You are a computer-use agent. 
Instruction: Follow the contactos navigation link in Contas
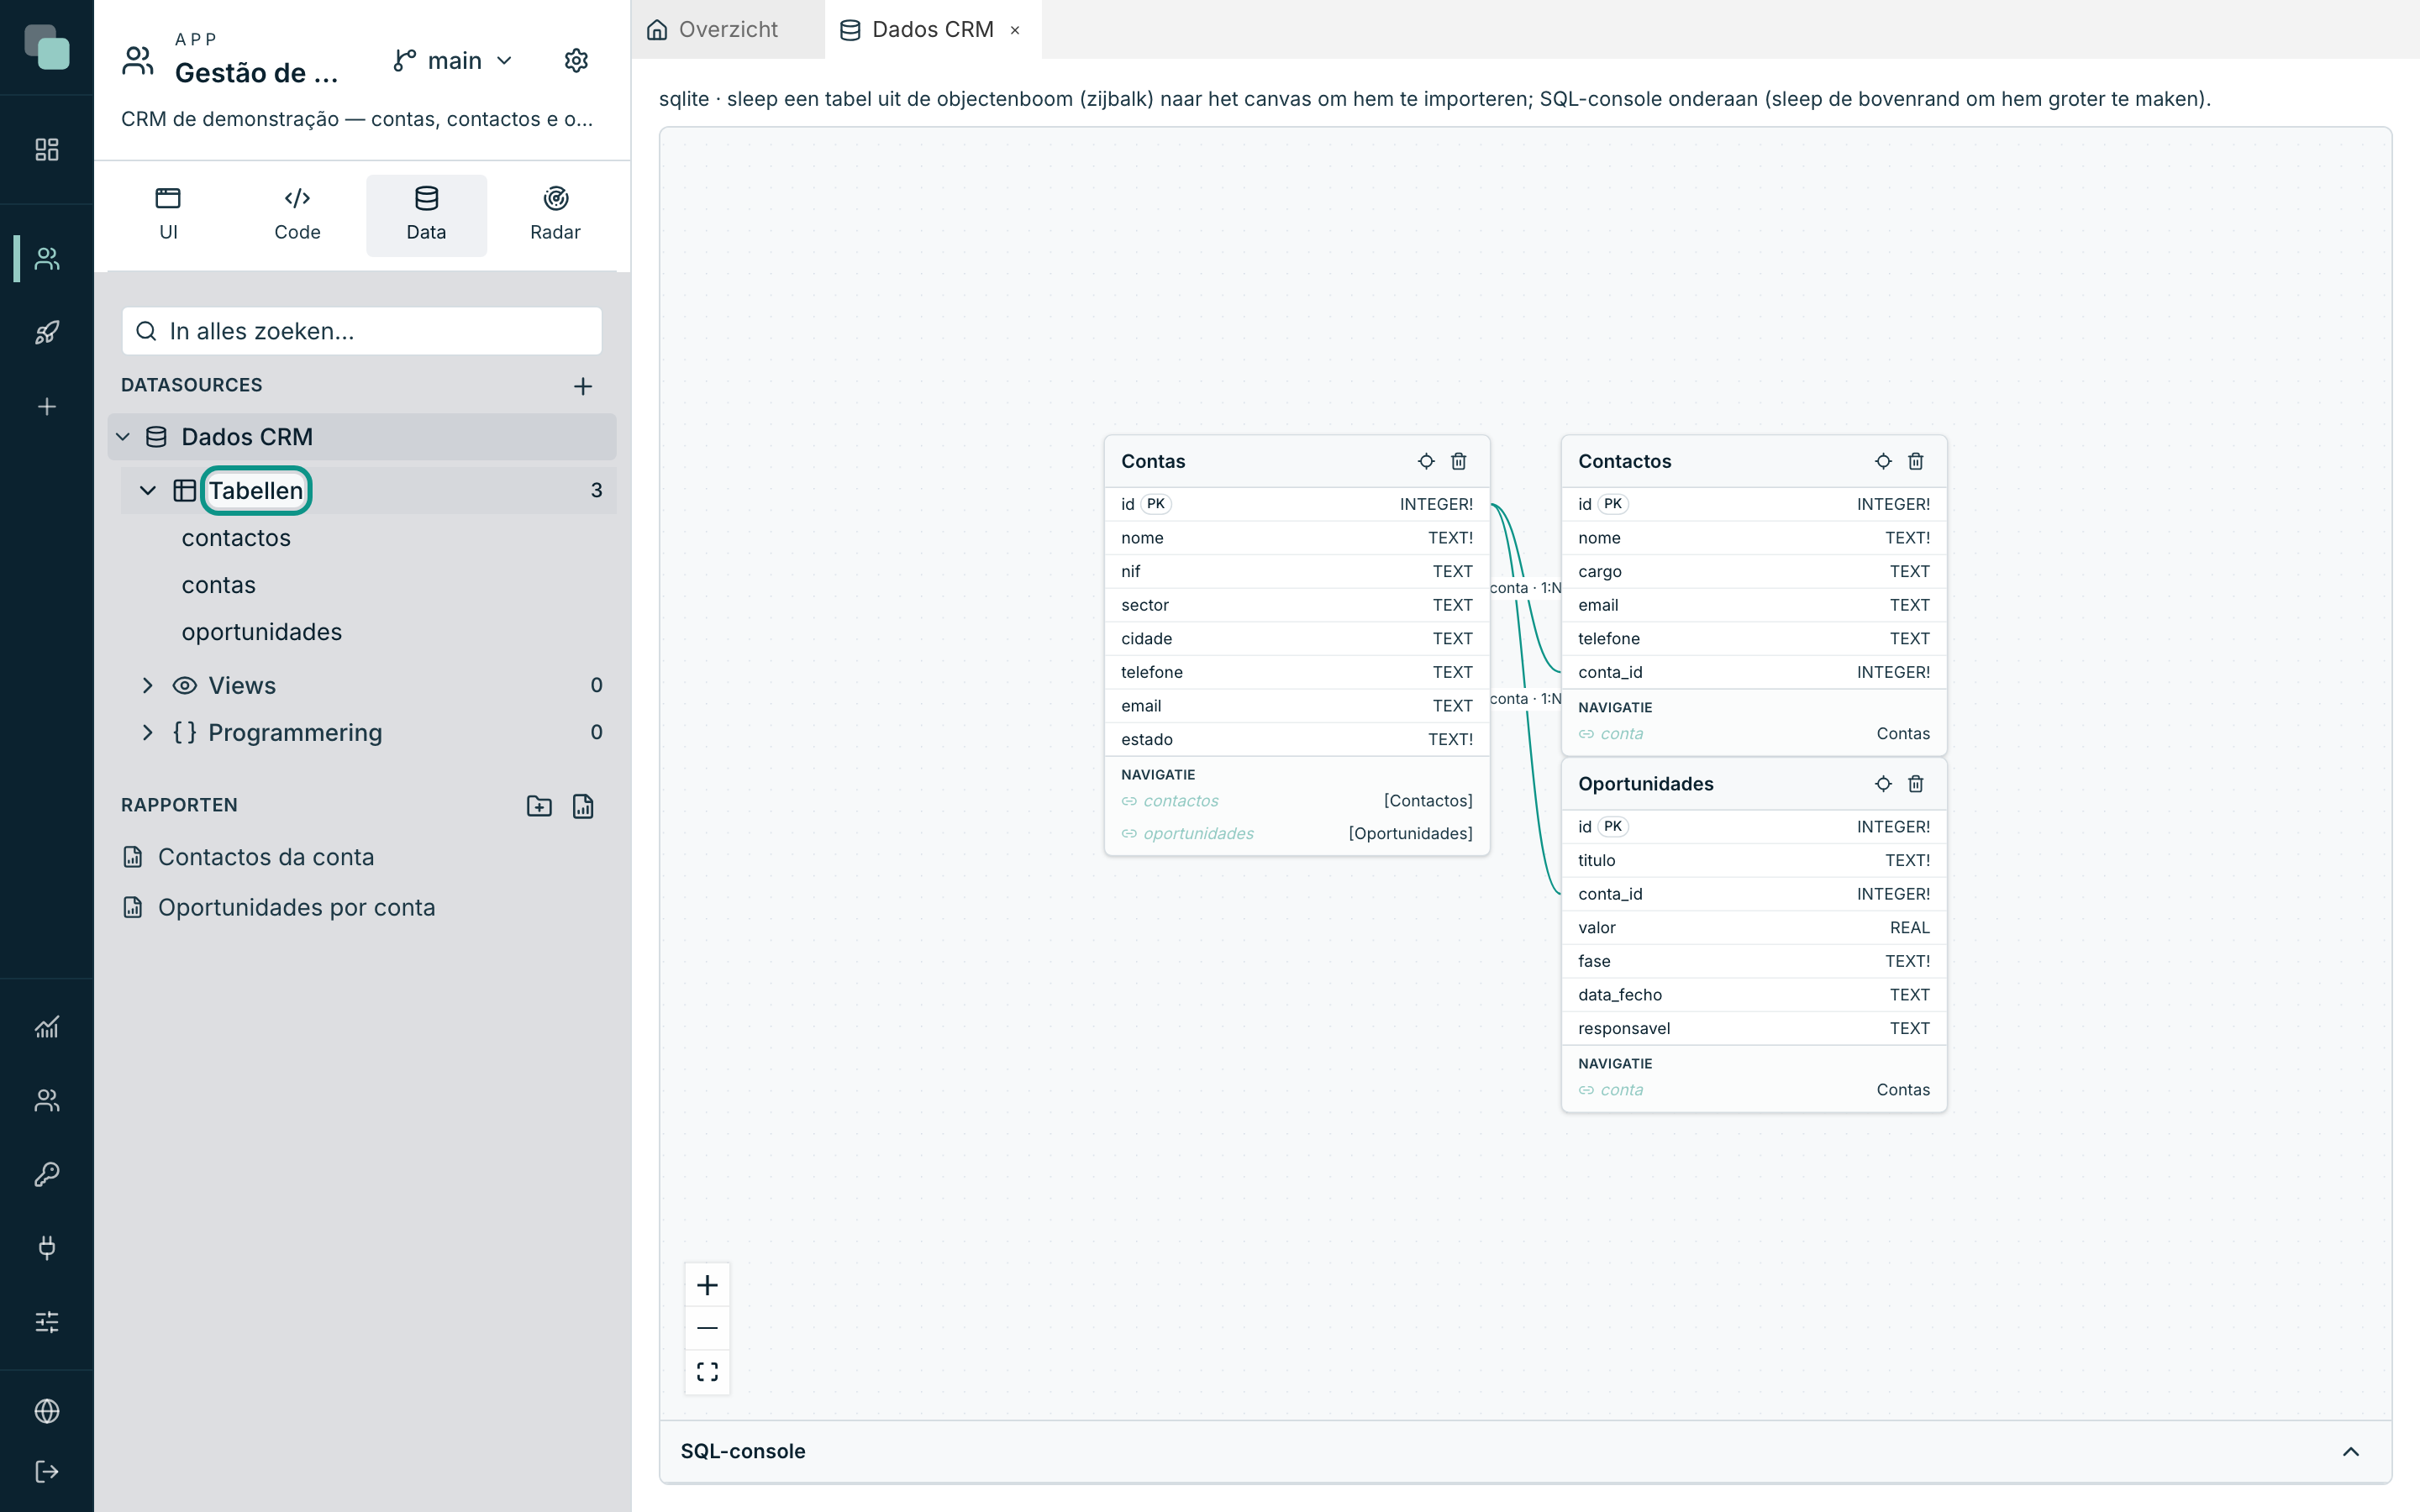[1180, 801]
